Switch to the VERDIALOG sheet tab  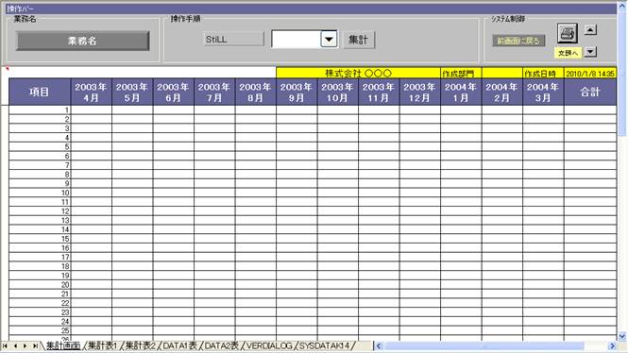pos(269,345)
